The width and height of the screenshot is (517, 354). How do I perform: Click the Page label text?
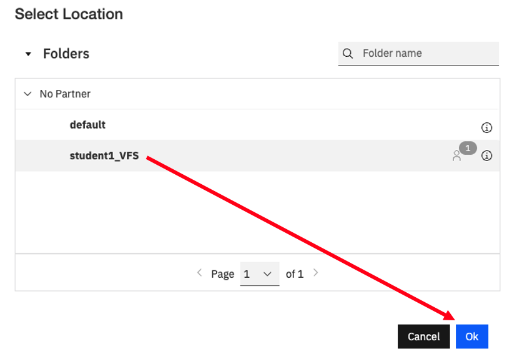tap(222, 274)
